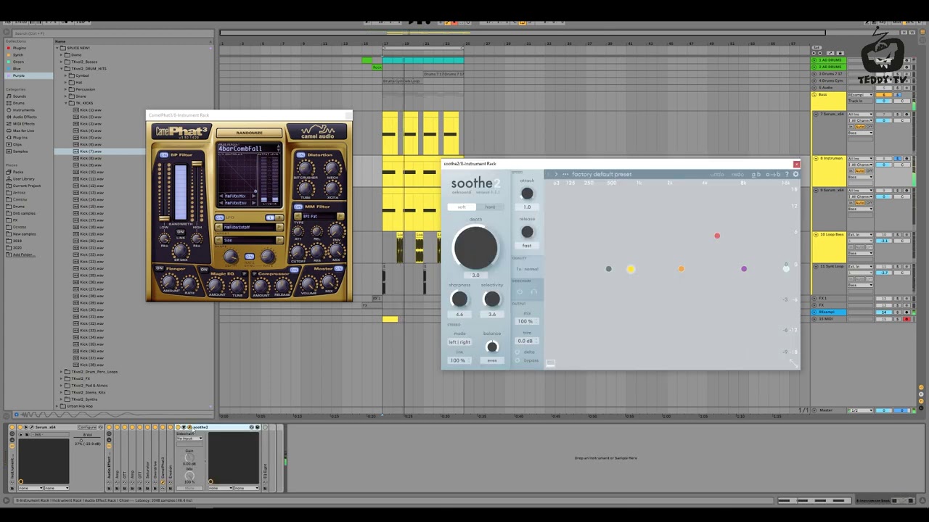
Task: Click soothe2 redo
Action: 737,175
